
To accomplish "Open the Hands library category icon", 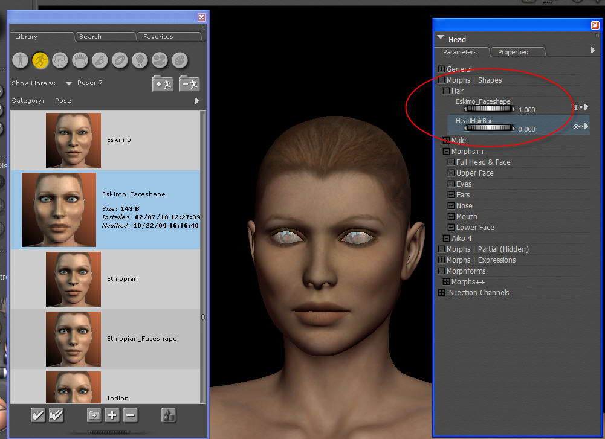I will 100,59.
